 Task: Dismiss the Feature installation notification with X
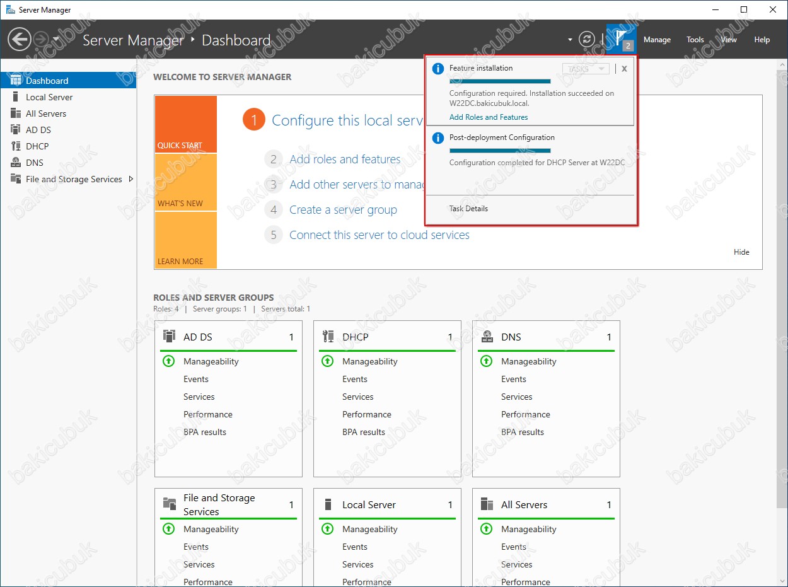(x=624, y=69)
